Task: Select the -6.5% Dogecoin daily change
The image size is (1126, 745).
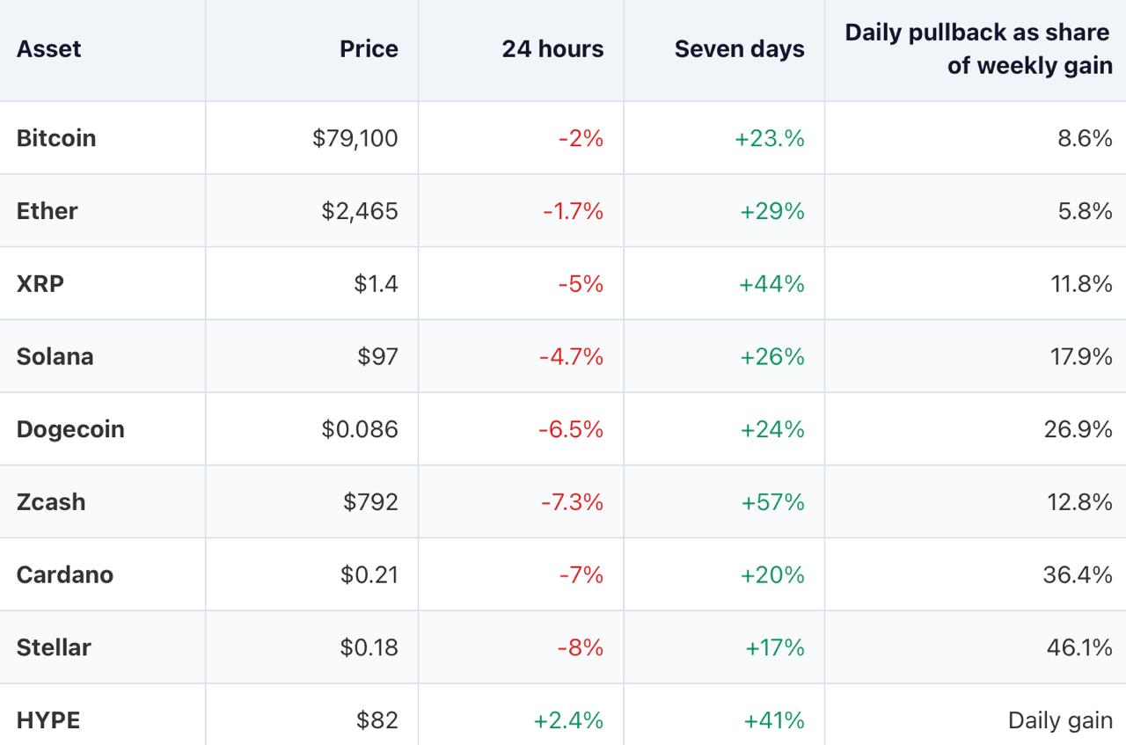Action: pyautogui.click(x=571, y=429)
